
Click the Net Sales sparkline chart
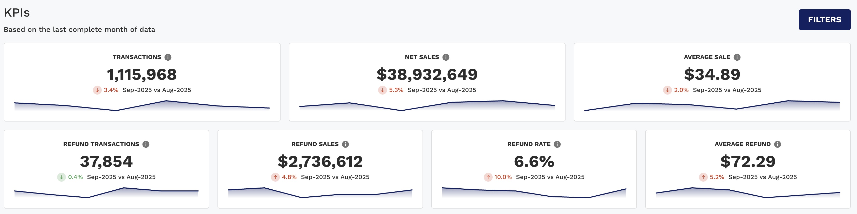click(427, 106)
